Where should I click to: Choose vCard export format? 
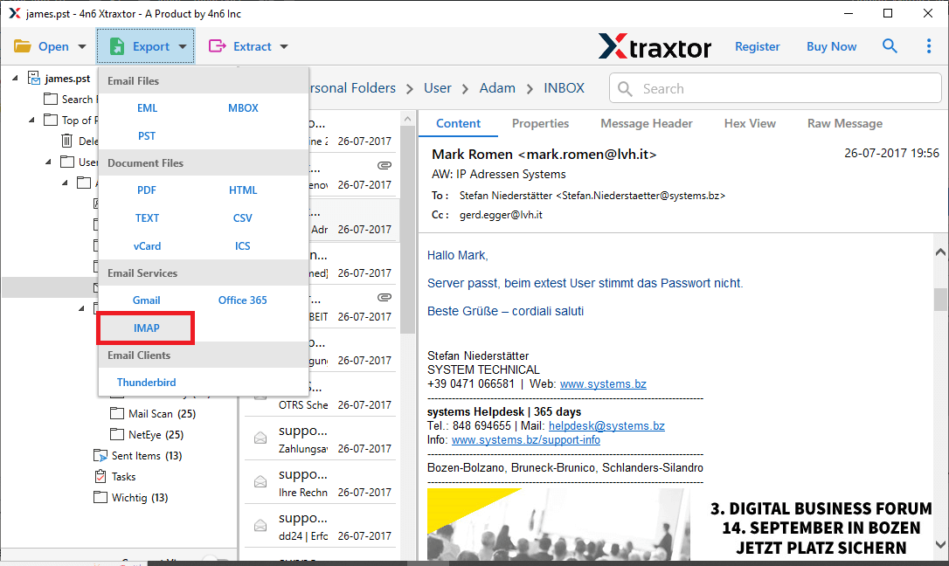tap(147, 245)
